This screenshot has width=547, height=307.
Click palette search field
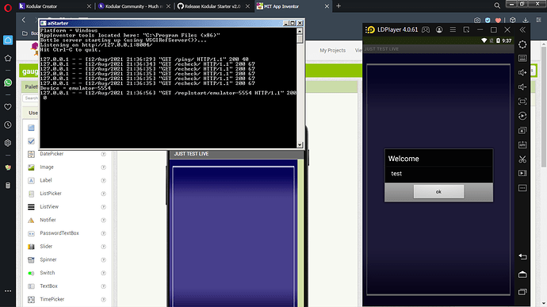pyautogui.click(x=31, y=98)
